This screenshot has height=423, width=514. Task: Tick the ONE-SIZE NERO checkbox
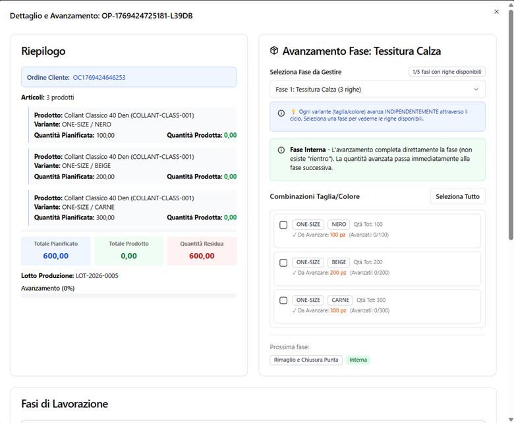(283, 225)
